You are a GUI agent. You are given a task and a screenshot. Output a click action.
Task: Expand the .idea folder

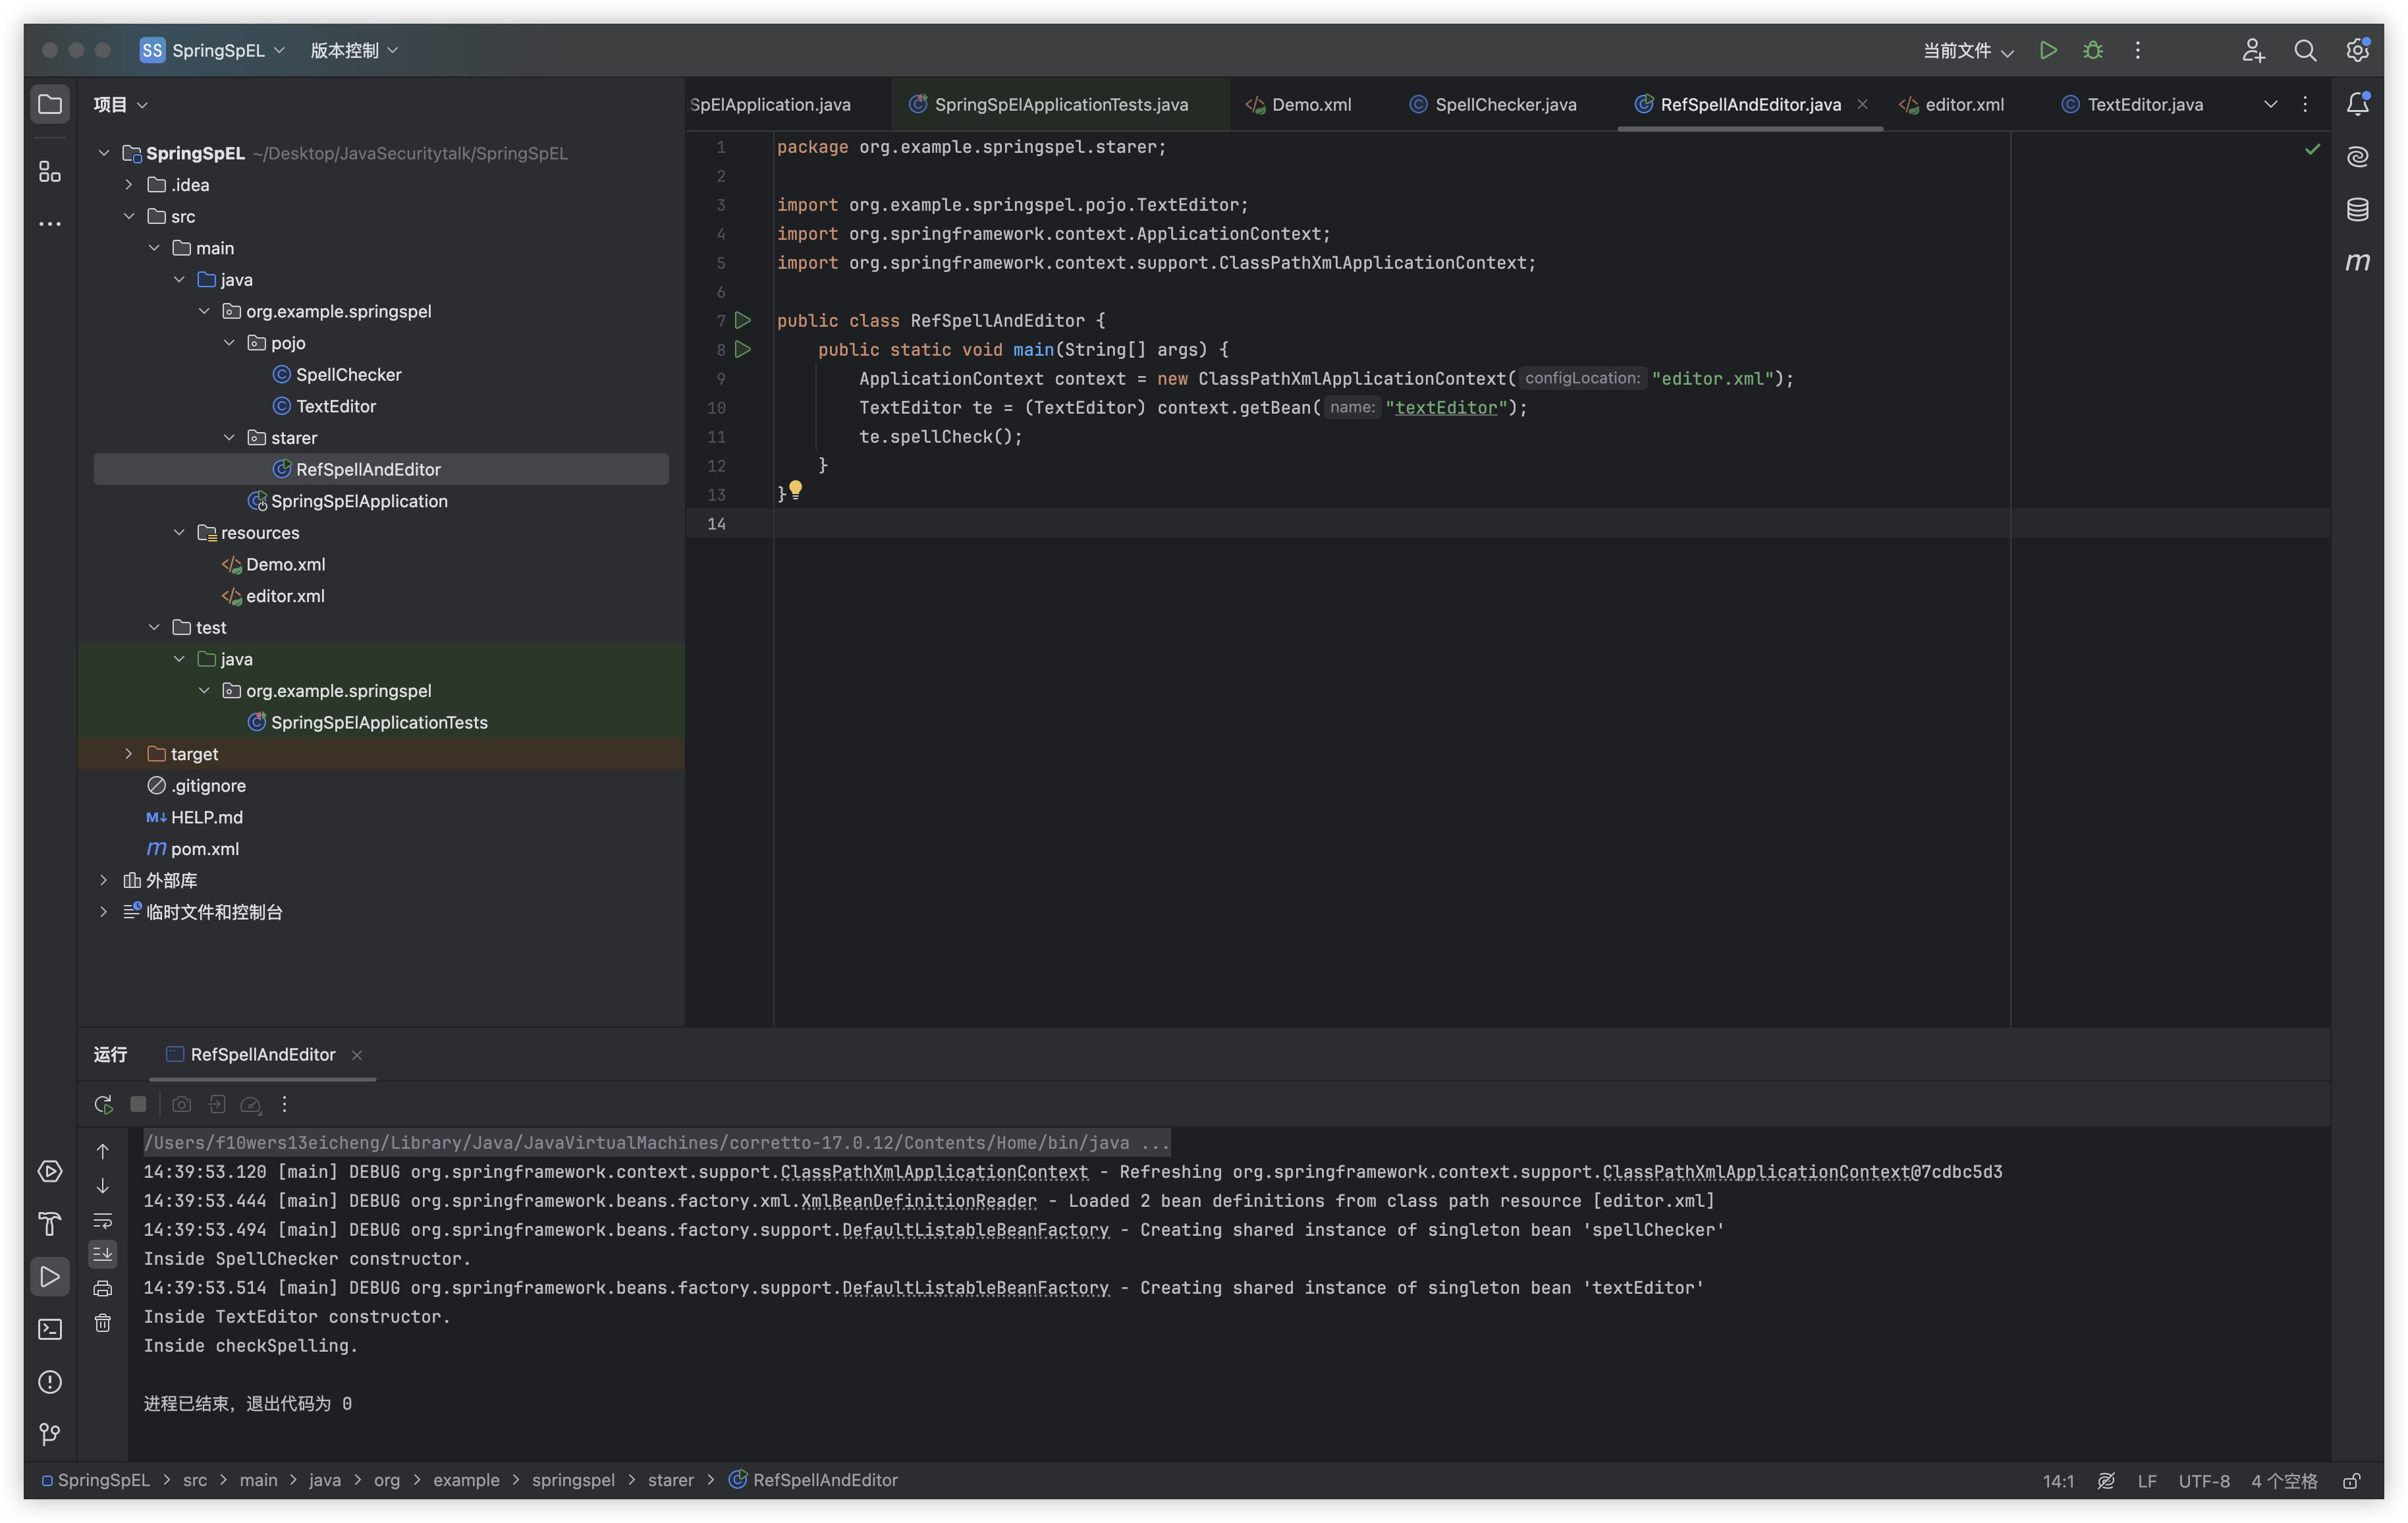coord(128,185)
